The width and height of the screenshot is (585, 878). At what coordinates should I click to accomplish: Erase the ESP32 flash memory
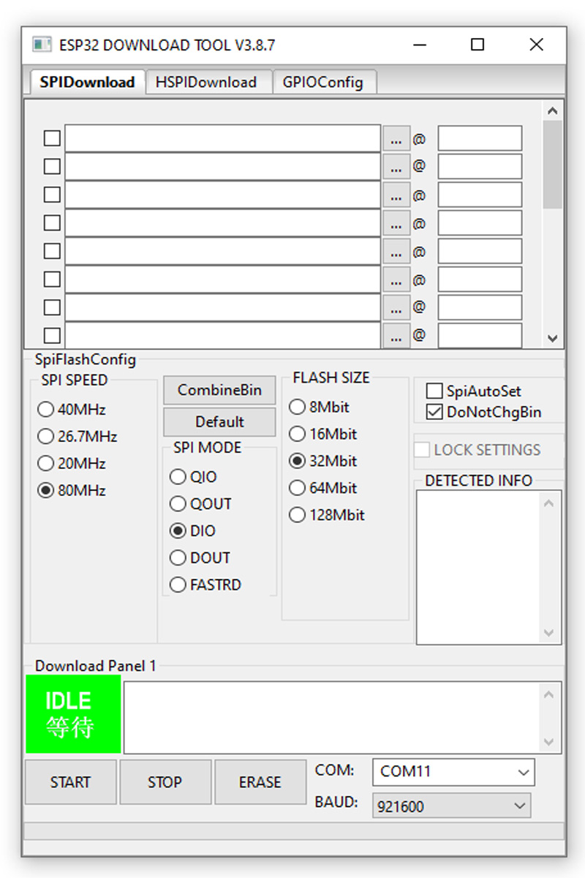(x=260, y=781)
